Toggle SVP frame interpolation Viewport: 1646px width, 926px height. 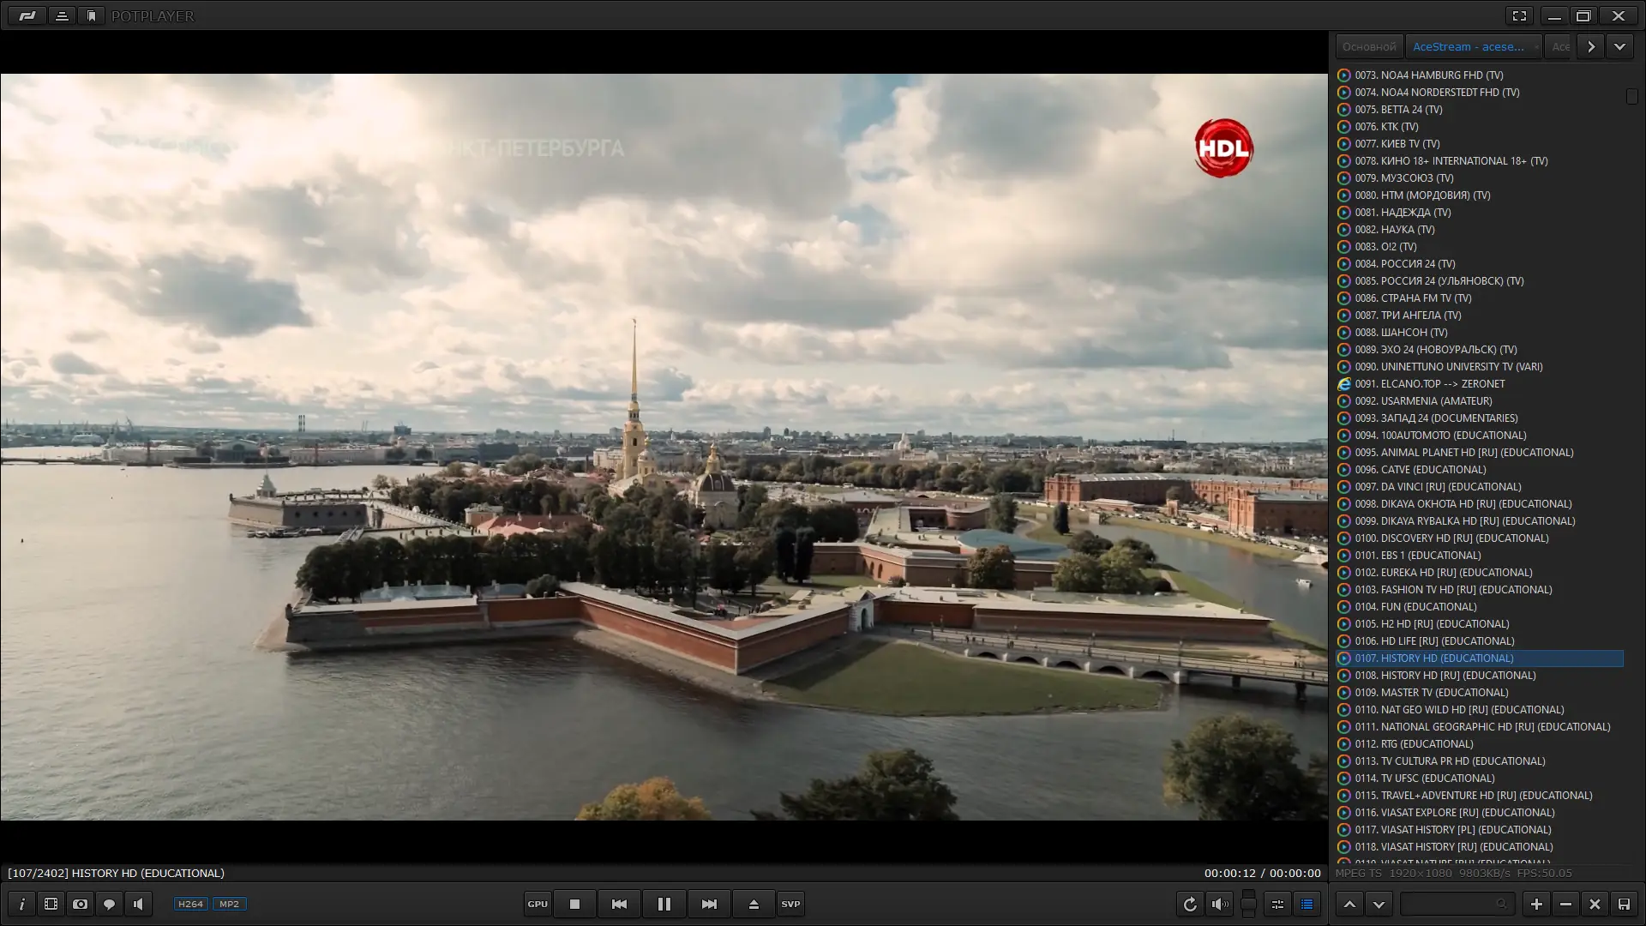coord(790,904)
